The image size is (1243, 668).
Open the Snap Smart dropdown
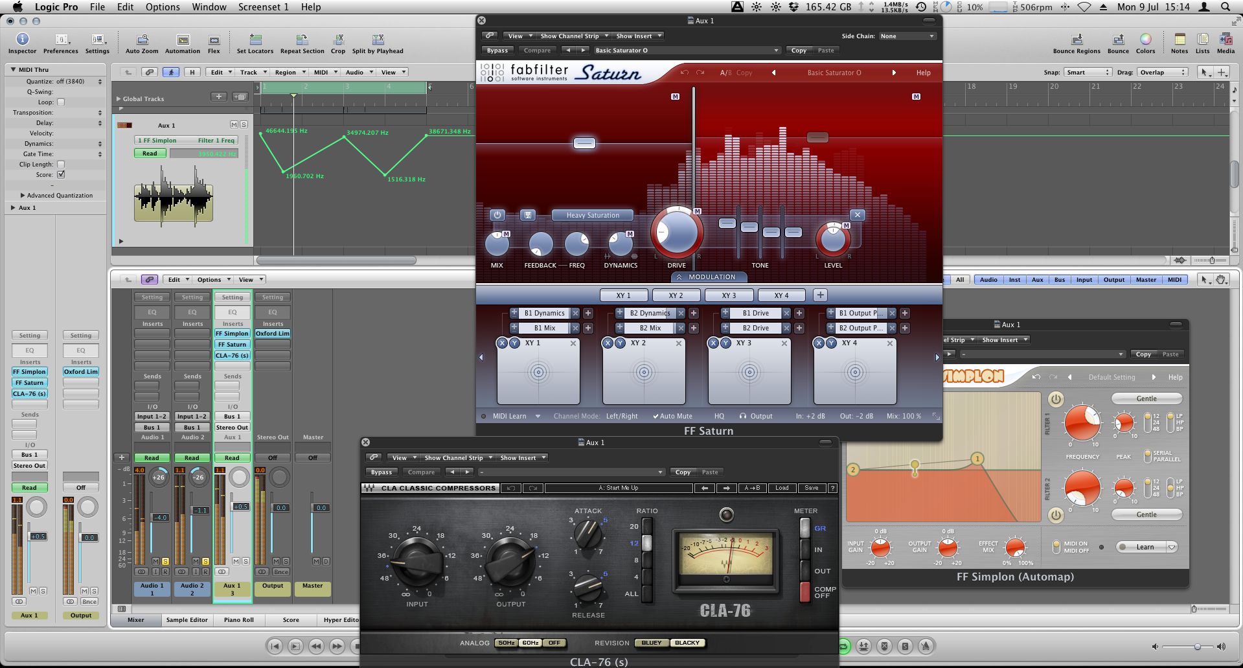click(x=1087, y=72)
